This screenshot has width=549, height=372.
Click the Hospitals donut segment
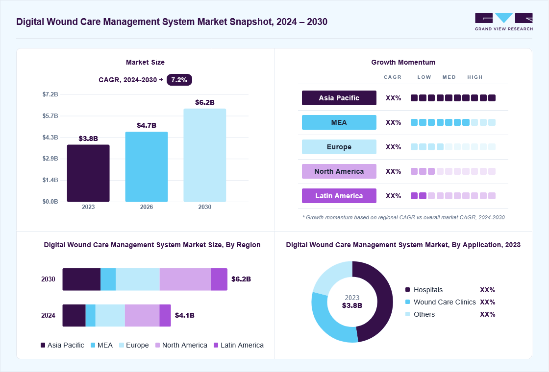[x=384, y=300]
